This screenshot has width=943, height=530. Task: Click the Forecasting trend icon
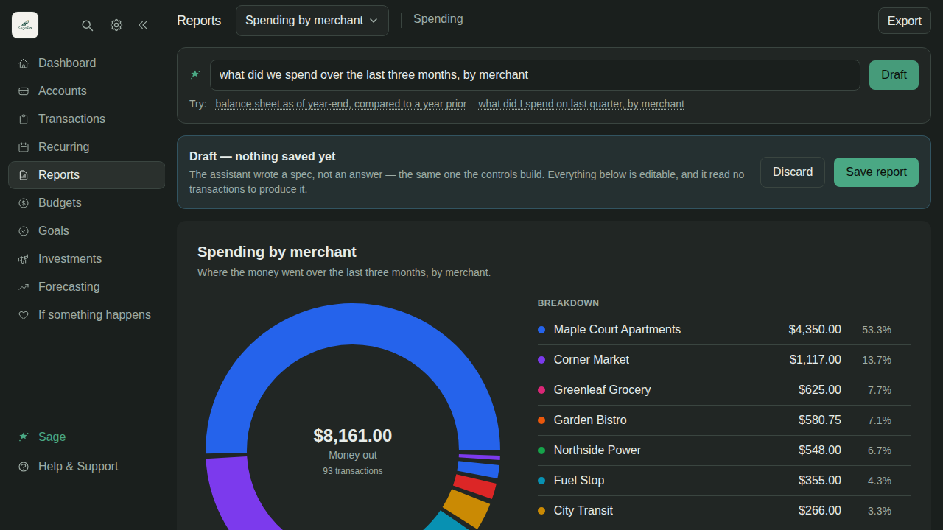coord(24,287)
